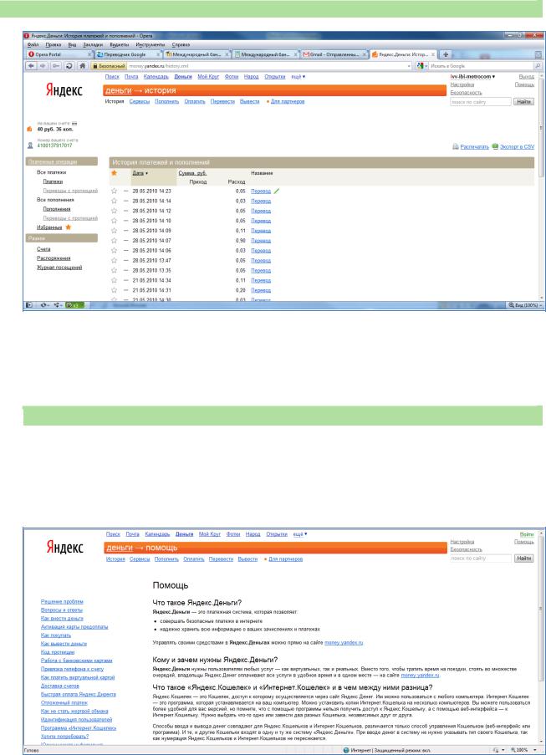This screenshot has width=546, height=755.
Task: Switch to the Переводчик Google tab
Action: 128,55
